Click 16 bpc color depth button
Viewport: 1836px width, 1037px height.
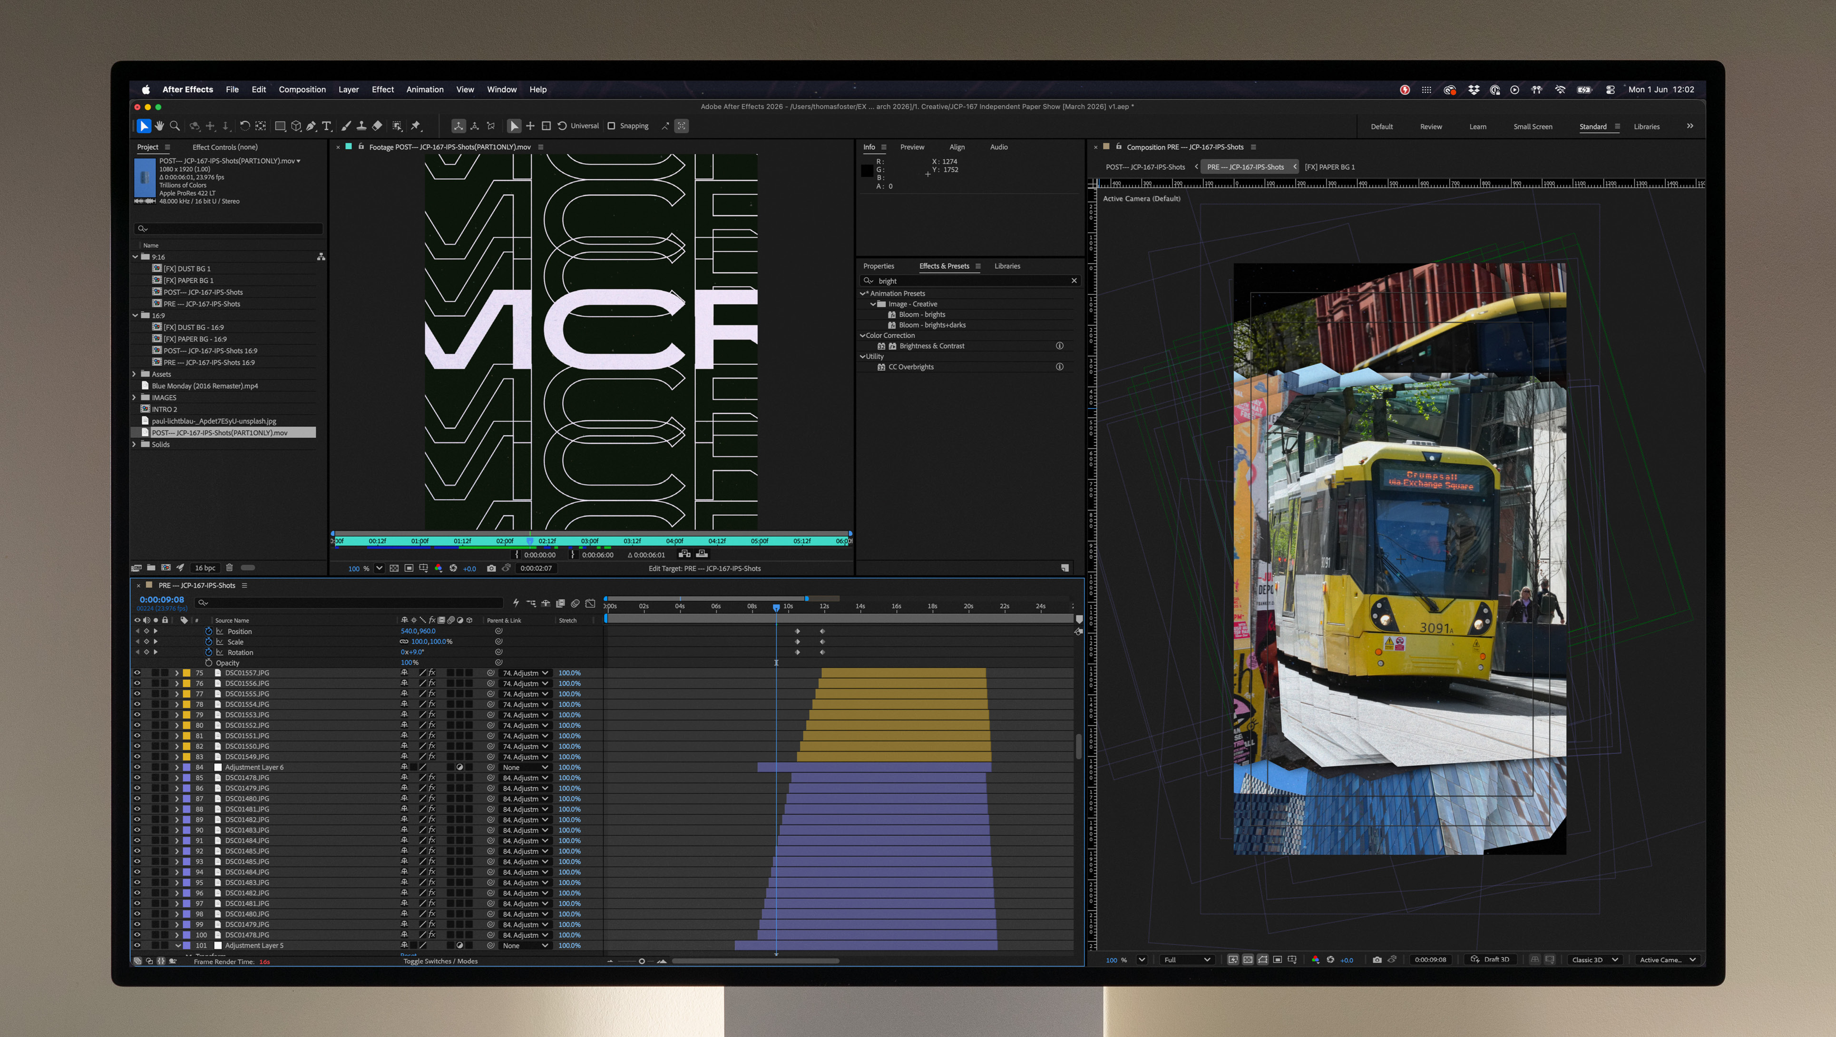(205, 567)
